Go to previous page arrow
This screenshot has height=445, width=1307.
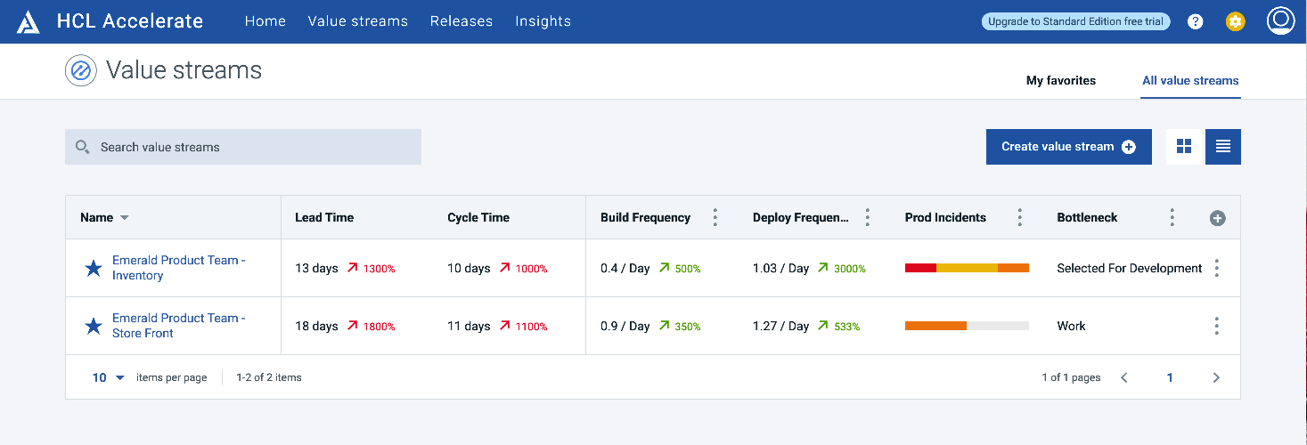click(1124, 377)
